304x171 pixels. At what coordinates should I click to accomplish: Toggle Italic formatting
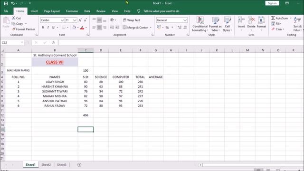48,28
